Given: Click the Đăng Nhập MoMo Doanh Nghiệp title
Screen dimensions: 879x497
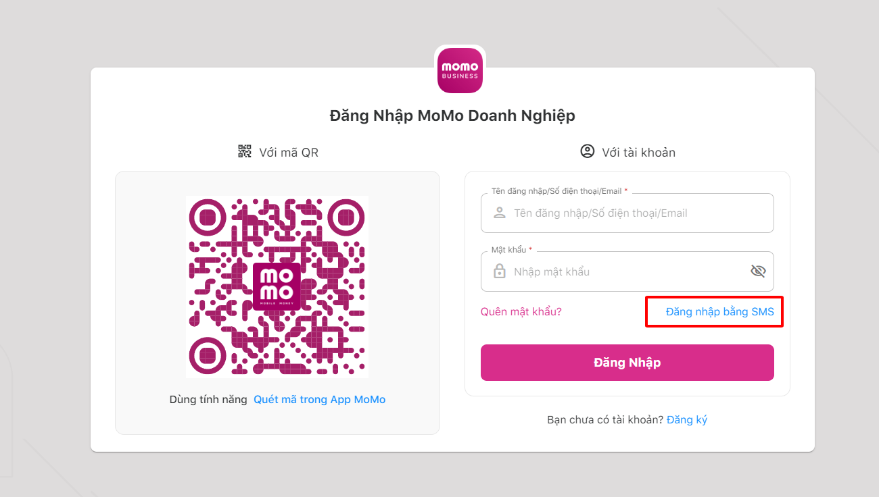Looking at the screenshot, I should 452,115.
